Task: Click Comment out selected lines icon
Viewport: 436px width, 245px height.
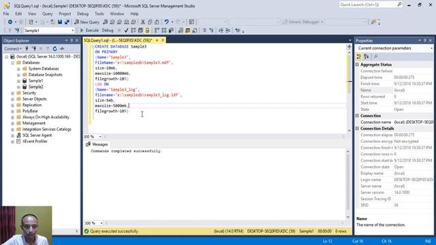Action: pyautogui.click(x=204, y=30)
